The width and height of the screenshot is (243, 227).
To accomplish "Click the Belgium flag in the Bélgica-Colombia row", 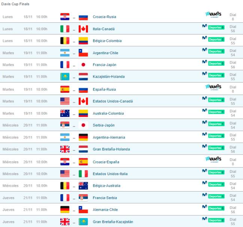I will click(x=65, y=41).
